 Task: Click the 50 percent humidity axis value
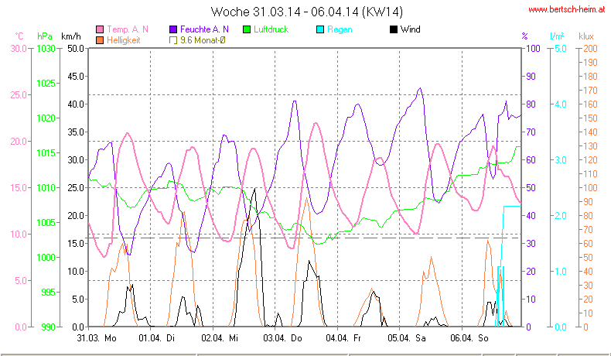click(x=531, y=187)
